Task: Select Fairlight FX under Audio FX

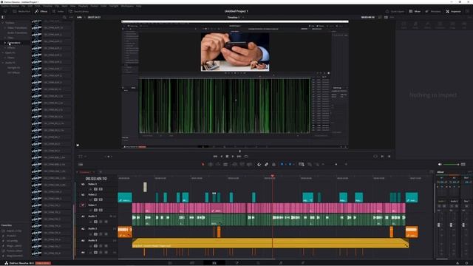Action: point(13,68)
